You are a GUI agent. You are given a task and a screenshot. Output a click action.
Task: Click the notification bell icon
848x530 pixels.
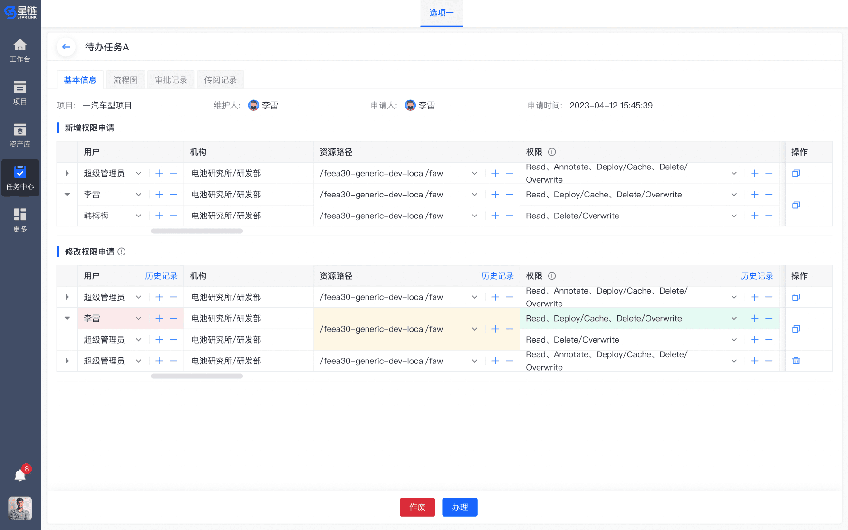tap(20, 475)
